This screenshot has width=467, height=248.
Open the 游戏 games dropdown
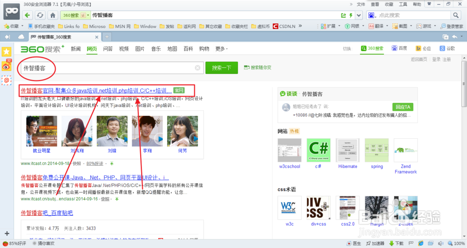(x=434, y=26)
